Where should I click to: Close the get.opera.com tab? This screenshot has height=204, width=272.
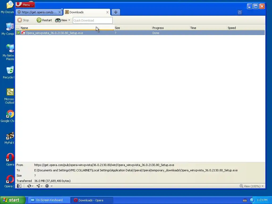pos(59,12)
